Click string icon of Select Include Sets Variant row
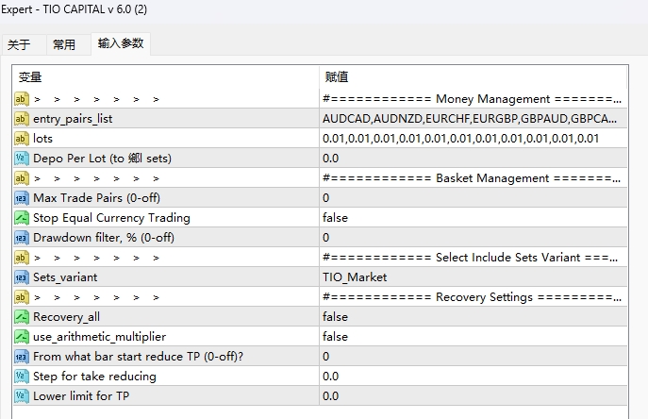 click(21, 258)
